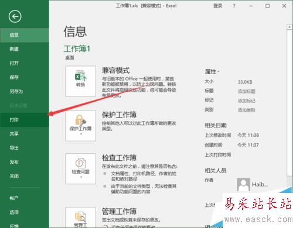The image size is (293, 228).
Task: Click 添加标记 to add a tag
Action: coord(246,101)
